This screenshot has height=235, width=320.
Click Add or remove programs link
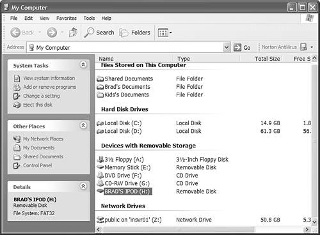pyautogui.click(x=49, y=87)
